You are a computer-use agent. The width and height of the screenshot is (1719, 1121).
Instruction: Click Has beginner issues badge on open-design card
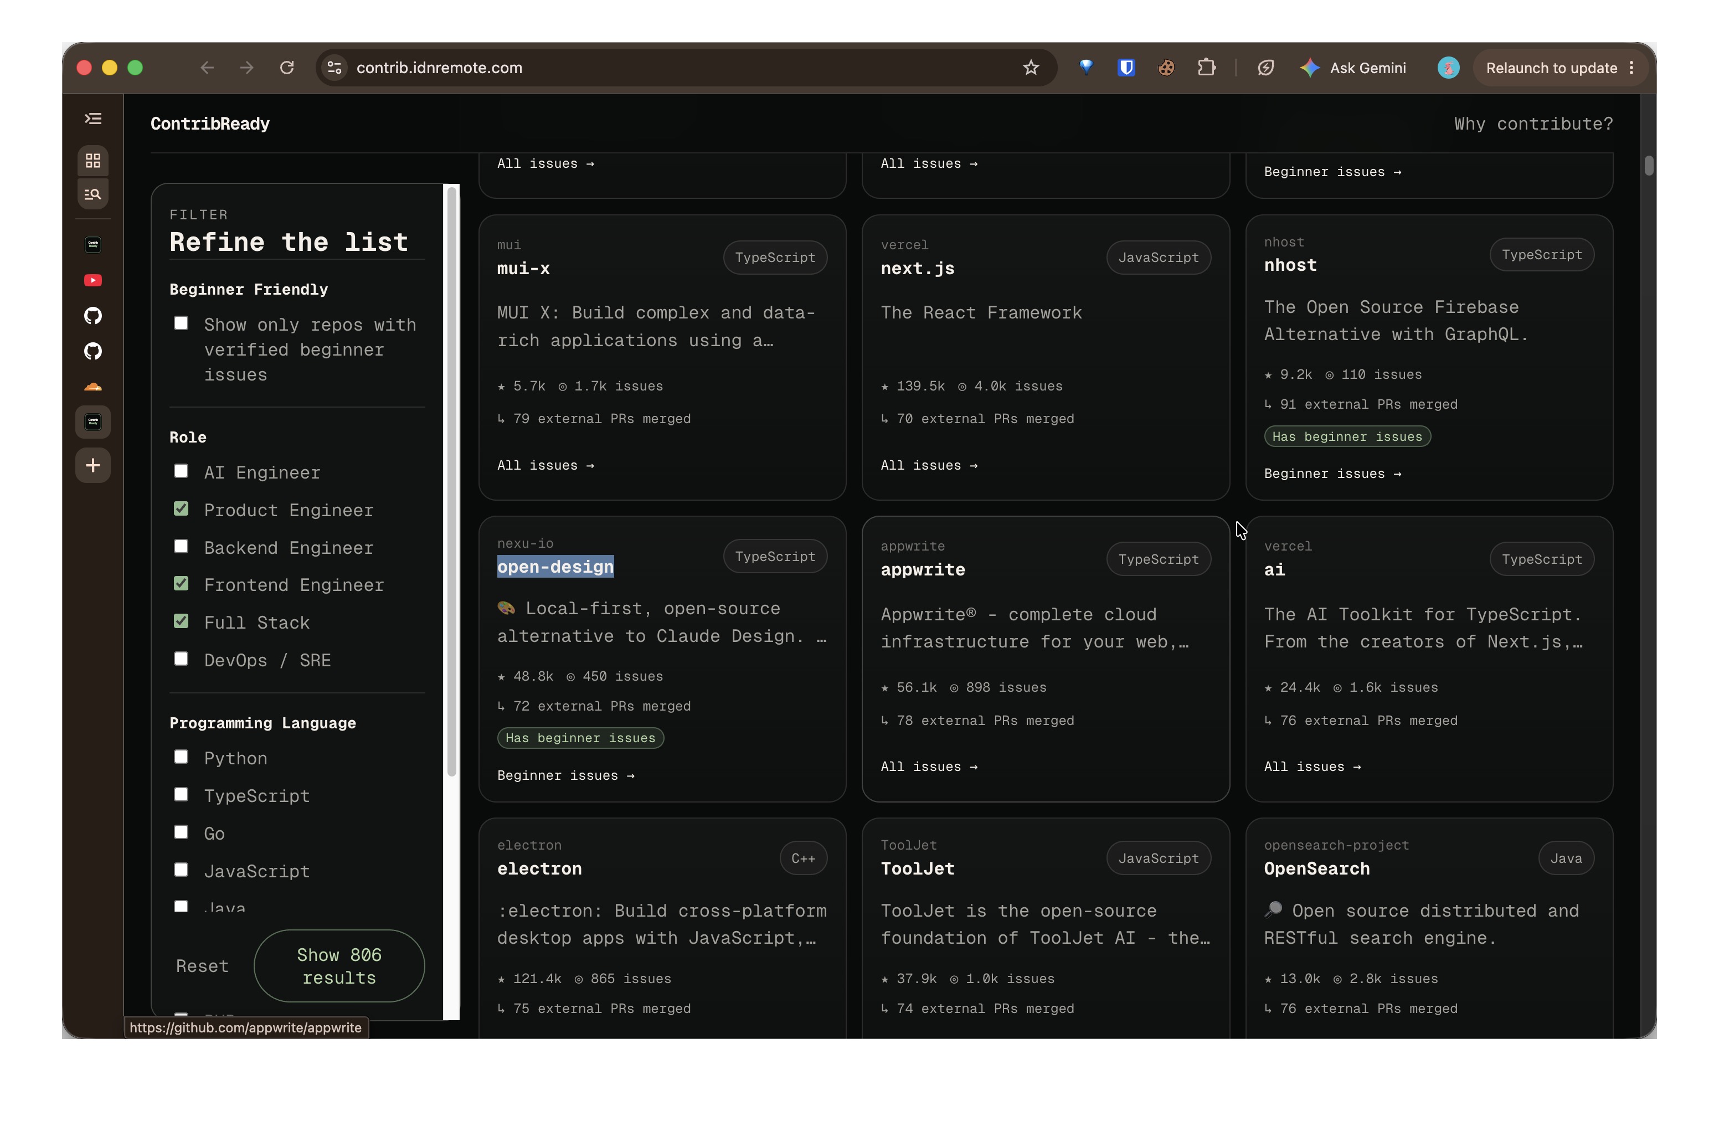(x=580, y=738)
